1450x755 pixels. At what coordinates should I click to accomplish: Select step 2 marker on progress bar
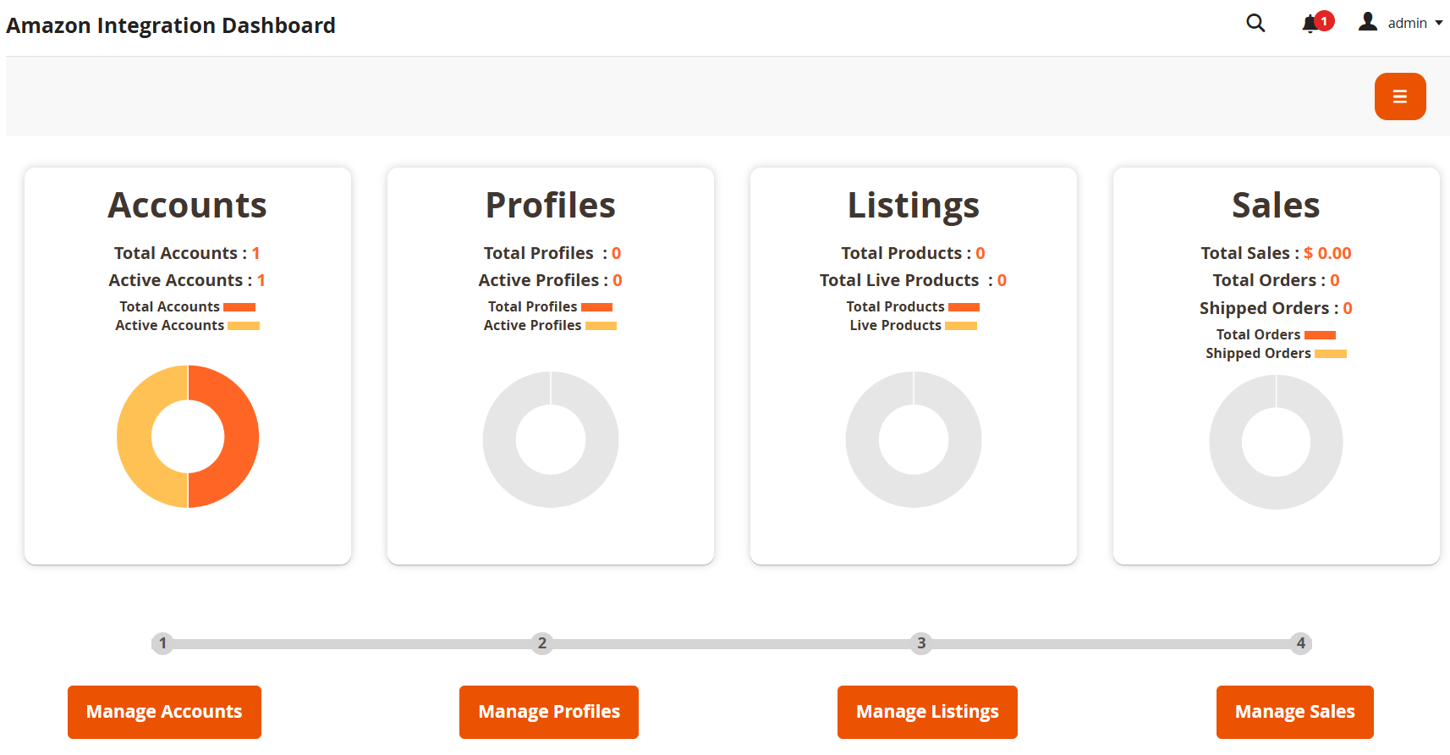point(542,643)
